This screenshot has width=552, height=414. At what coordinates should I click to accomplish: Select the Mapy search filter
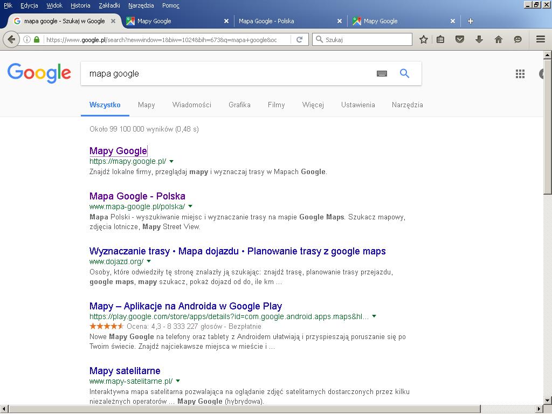coord(147,105)
